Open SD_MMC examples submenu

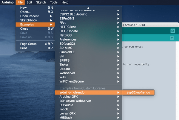pos(89,48)
